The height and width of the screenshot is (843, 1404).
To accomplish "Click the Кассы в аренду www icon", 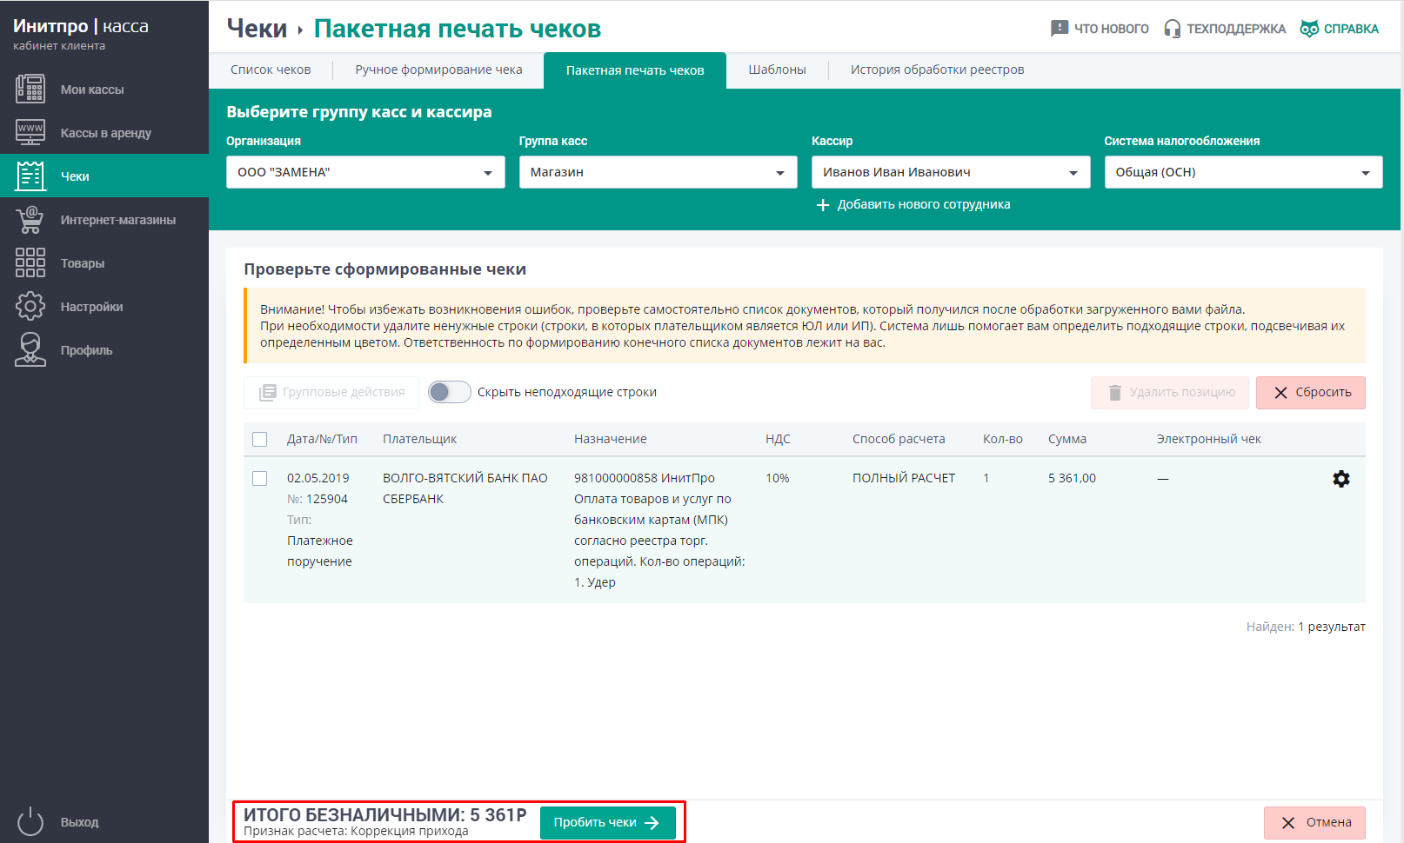I will pos(30,132).
